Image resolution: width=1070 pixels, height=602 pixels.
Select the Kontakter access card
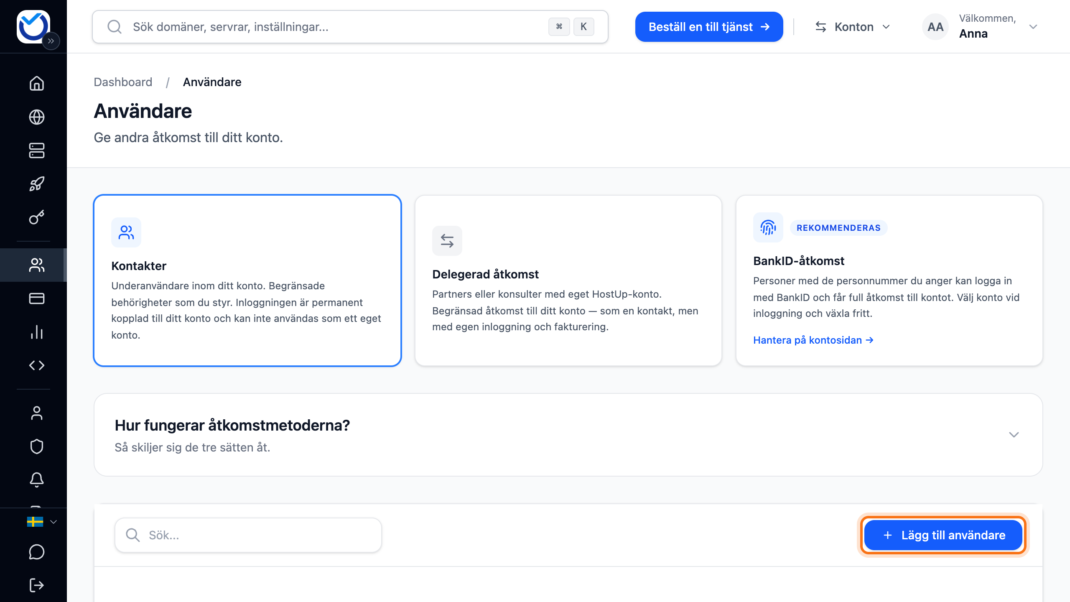point(247,281)
